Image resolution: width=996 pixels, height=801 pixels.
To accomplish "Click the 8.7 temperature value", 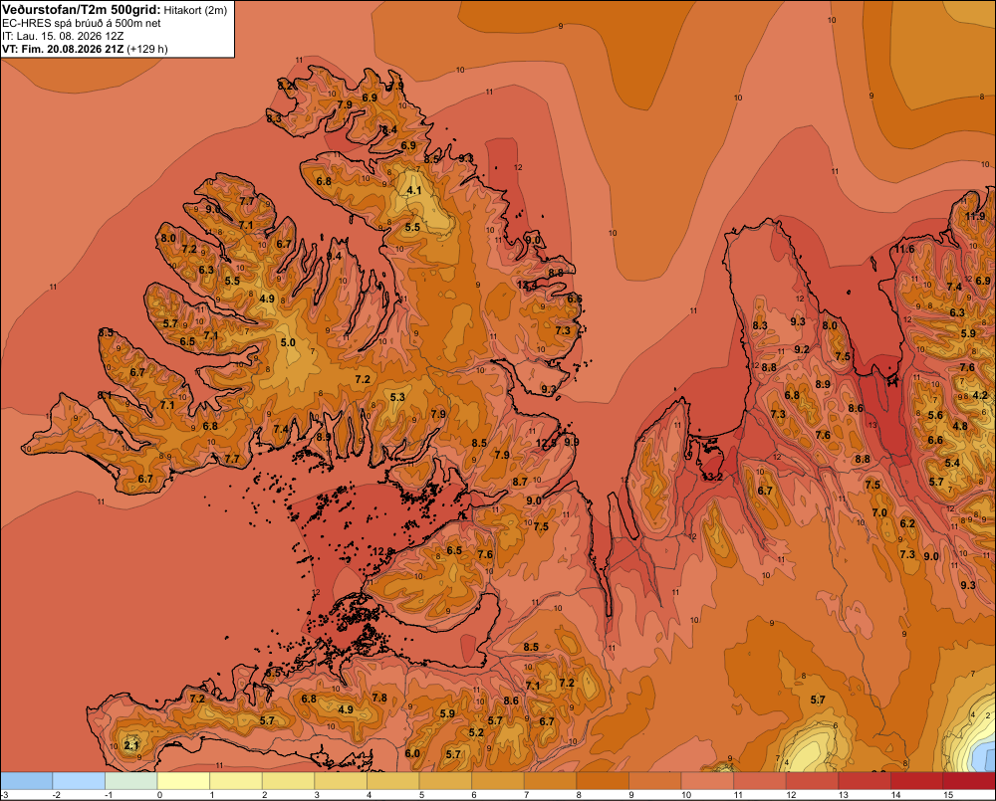I will pos(520,482).
